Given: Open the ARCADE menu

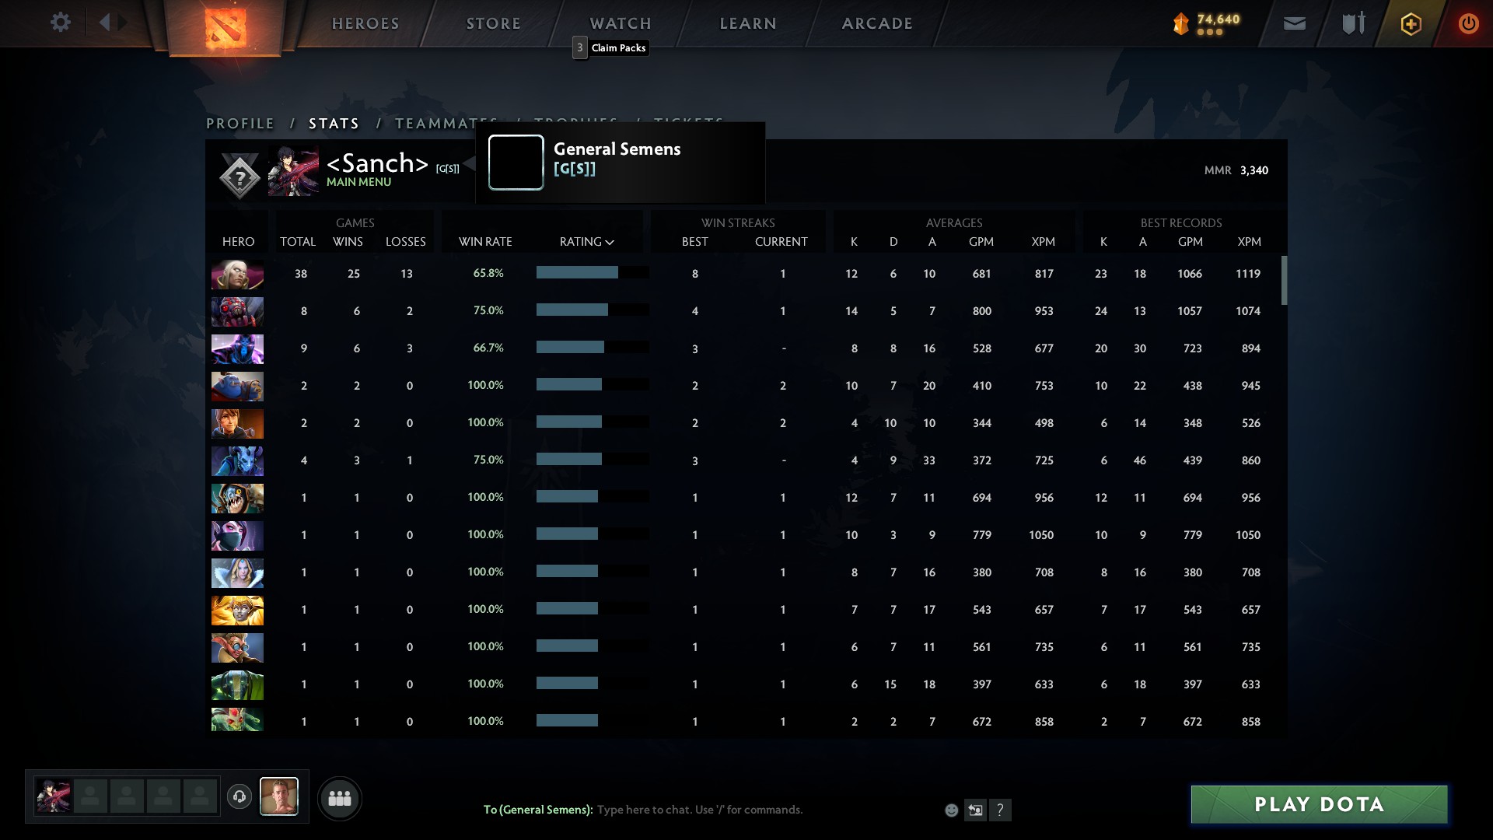Looking at the screenshot, I should [x=877, y=23].
